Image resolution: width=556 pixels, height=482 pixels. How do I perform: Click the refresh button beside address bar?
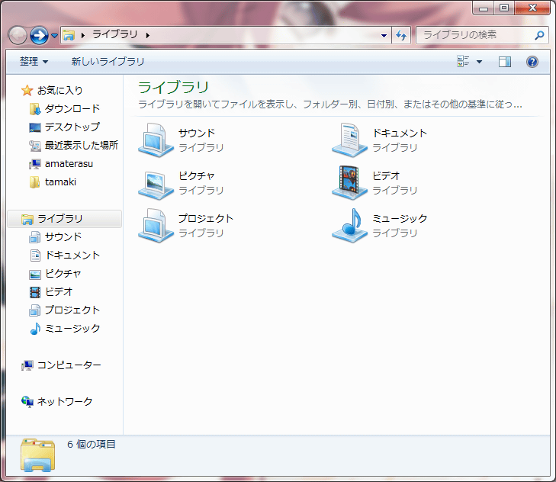click(x=402, y=35)
